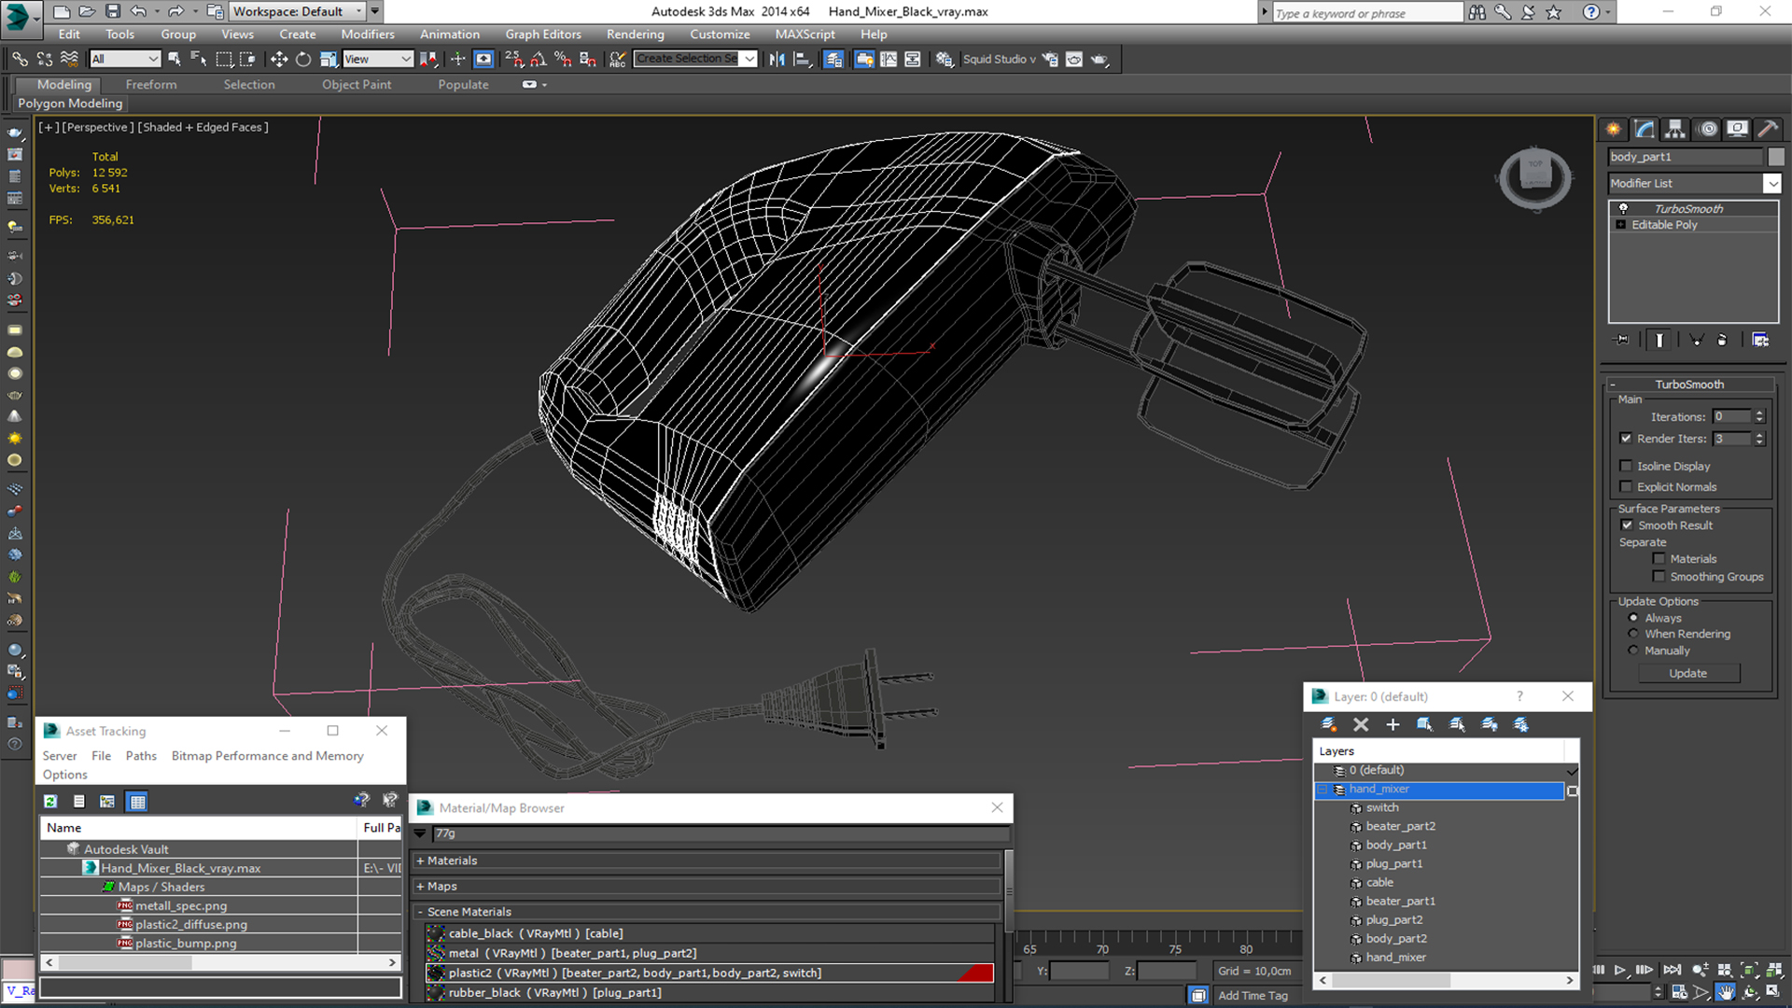This screenshot has height=1008, width=1792.
Task: Open the Create Selection Set dropdown
Action: click(x=749, y=59)
